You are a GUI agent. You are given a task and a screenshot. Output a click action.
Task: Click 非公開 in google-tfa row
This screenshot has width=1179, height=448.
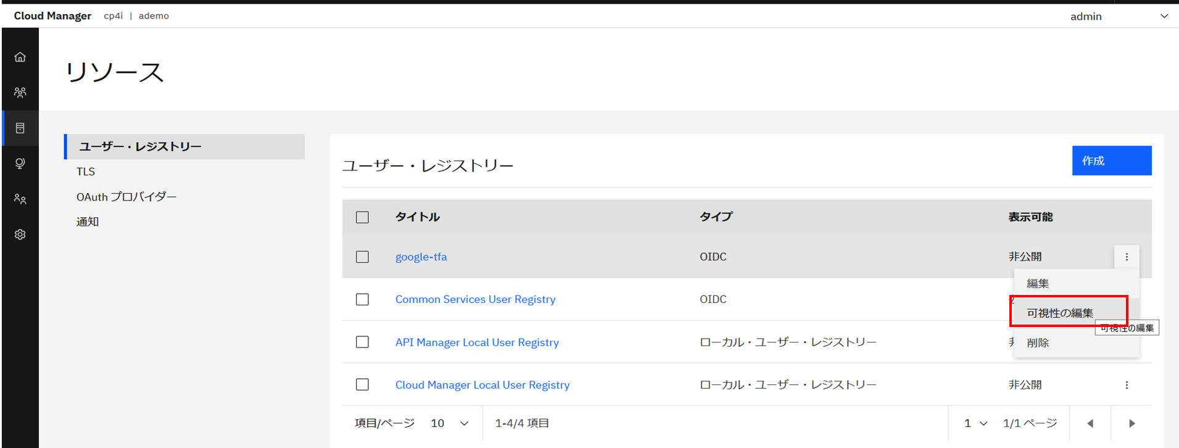pos(1025,257)
